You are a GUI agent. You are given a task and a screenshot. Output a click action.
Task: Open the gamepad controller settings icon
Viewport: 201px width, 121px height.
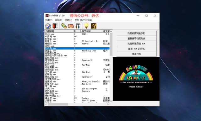click(71, 26)
